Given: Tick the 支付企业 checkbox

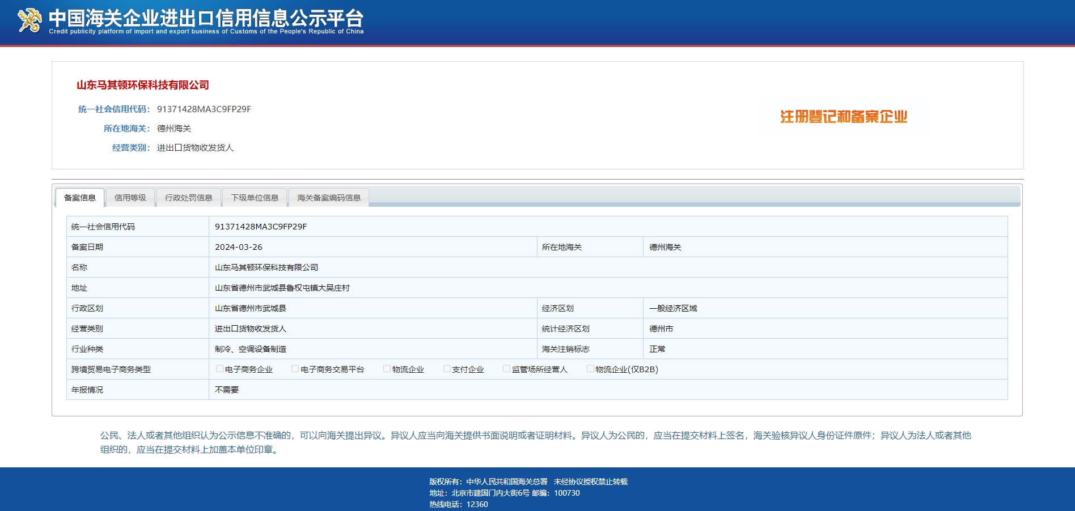Looking at the screenshot, I should pyautogui.click(x=447, y=369).
